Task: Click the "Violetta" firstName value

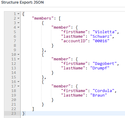Action: pos(105,32)
